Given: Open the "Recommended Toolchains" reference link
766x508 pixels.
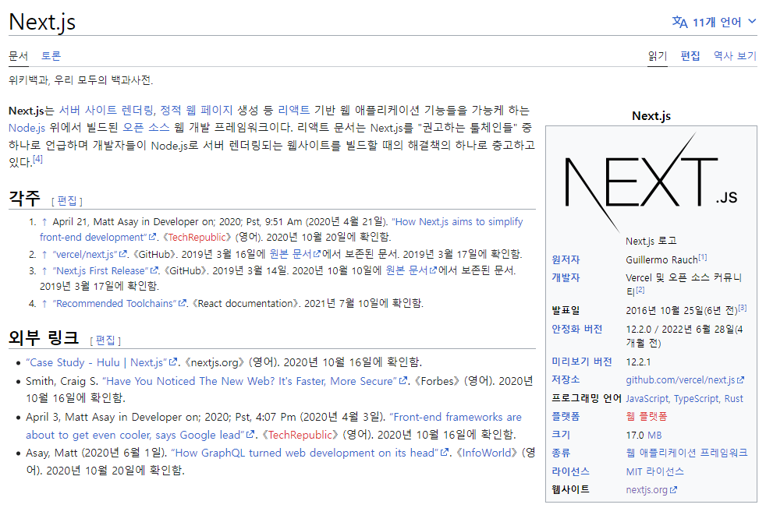Looking at the screenshot, I should coord(119,304).
